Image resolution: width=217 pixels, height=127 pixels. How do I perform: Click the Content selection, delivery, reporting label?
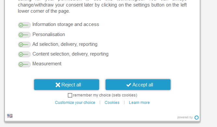point(70,54)
